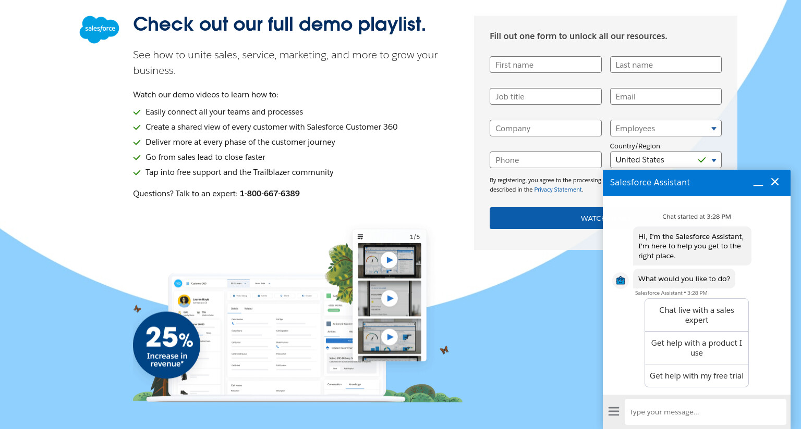Click the heading "Check out our full demo playlist."
The image size is (801, 429).
280,24
